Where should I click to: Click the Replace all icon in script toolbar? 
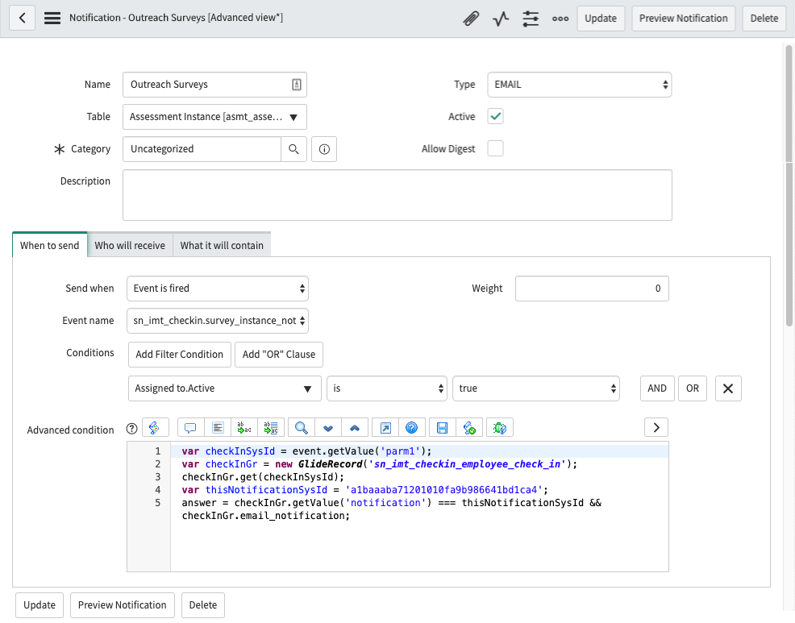pyautogui.click(x=271, y=428)
